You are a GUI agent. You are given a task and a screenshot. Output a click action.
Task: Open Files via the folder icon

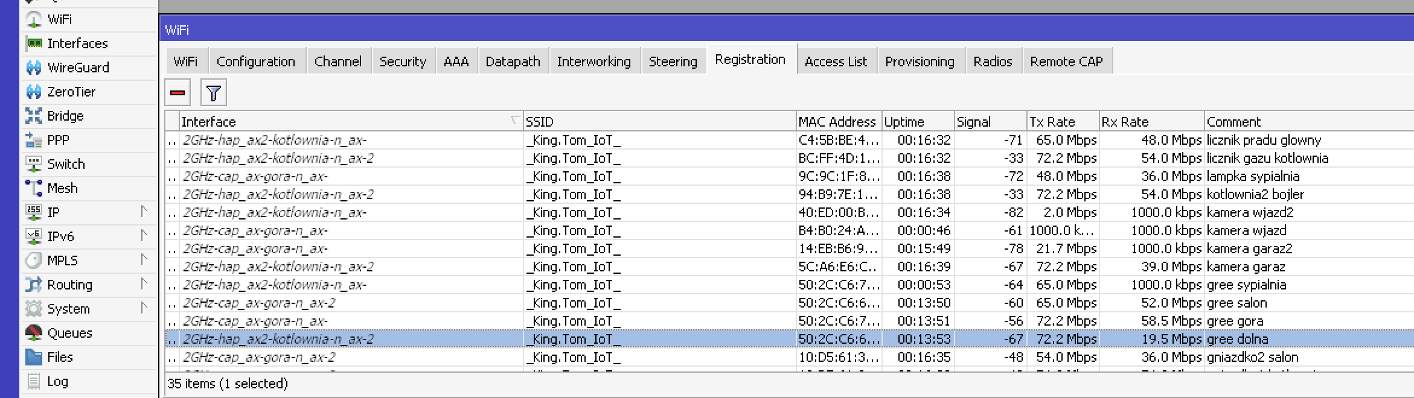[x=34, y=357]
